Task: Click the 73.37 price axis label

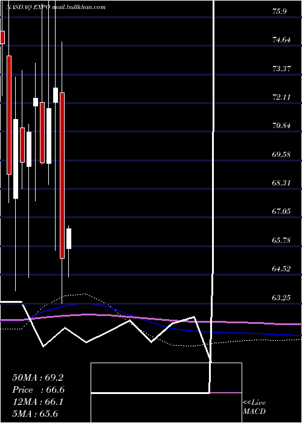Action: tap(281, 68)
